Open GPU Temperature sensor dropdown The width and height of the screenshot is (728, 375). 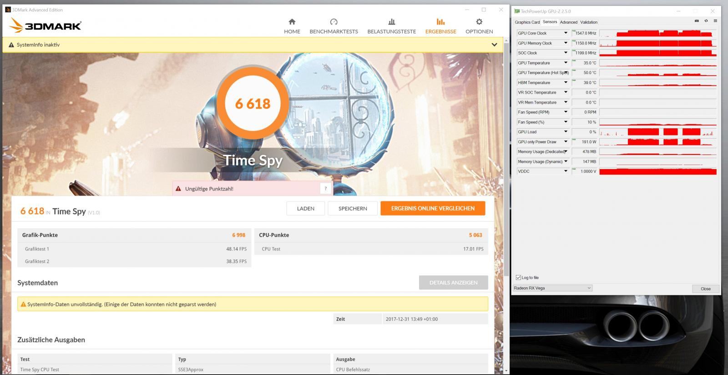(566, 63)
